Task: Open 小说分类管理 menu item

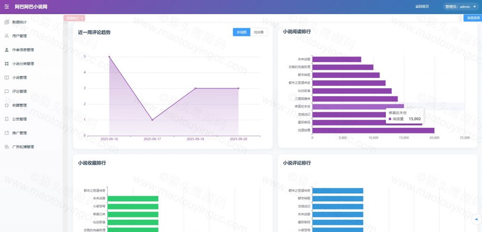Action: pyautogui.click(x=32, y=63)
